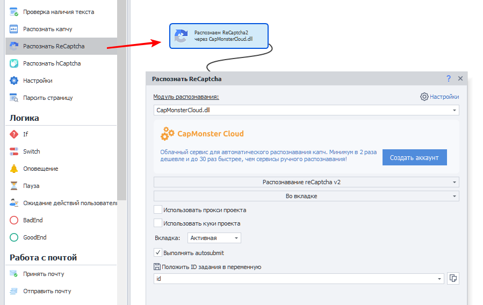Click the Распознать hCaptcha hand icon
The width and height of the screenshot is (483, 305).
tap(14, 63)
